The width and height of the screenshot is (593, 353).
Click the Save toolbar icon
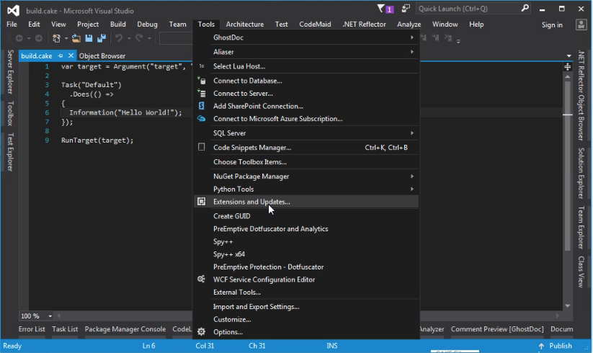(x=89, y=38)
